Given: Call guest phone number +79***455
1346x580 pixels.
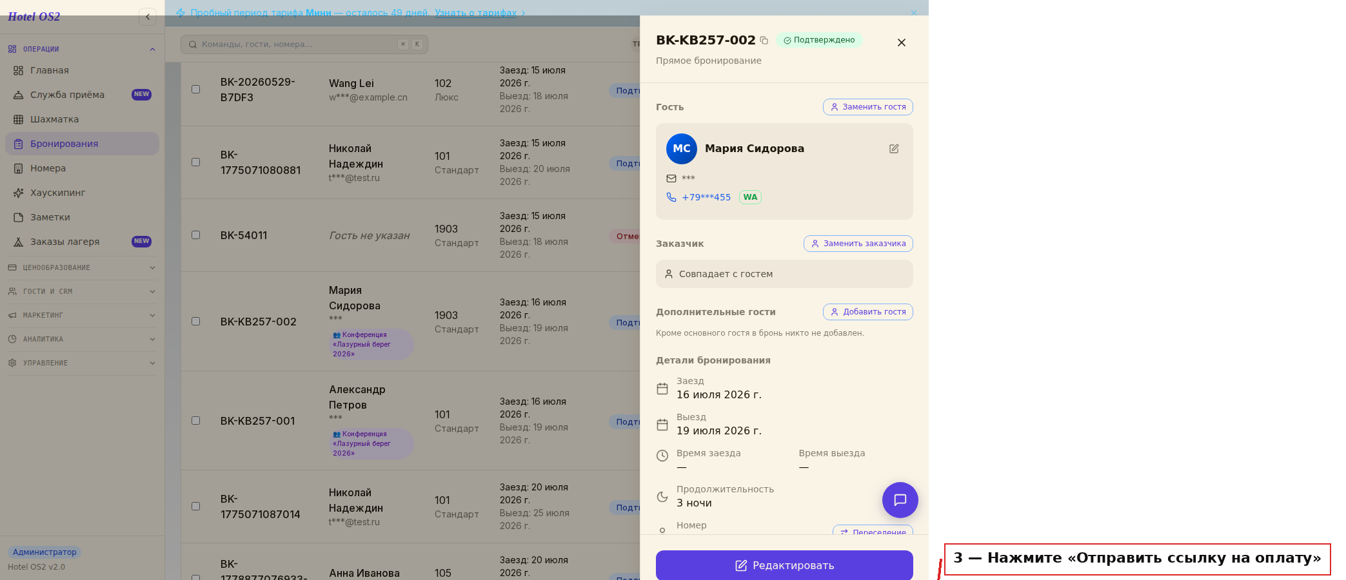Looking at the screenshot, I should [706, 197].
